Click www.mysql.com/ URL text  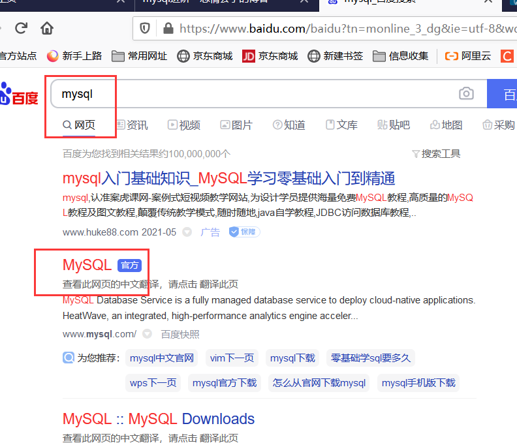click(x=100, y=334)
